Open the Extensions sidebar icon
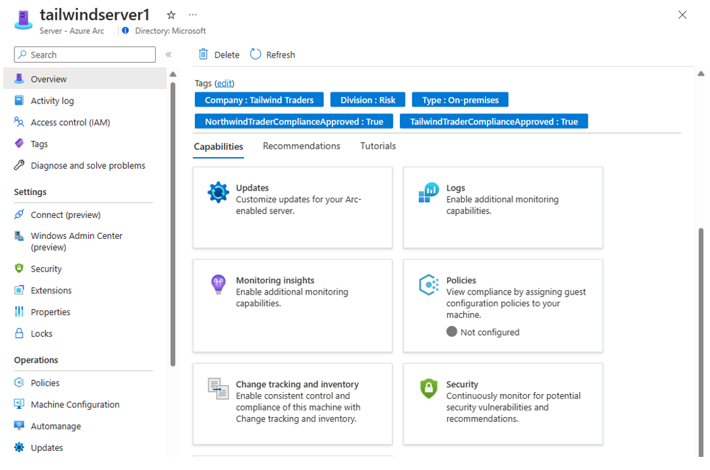This screenshot has width=710, height=470. [x=19, y=291]
